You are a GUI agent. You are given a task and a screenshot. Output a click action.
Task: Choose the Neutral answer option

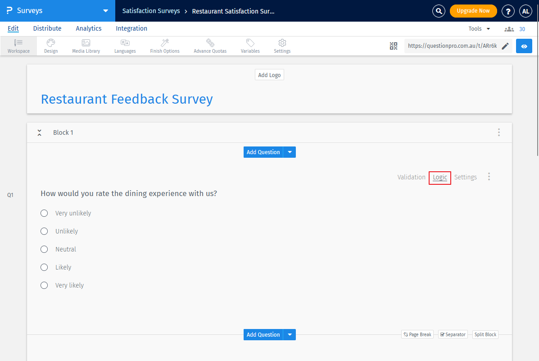(x=44, y=249)
